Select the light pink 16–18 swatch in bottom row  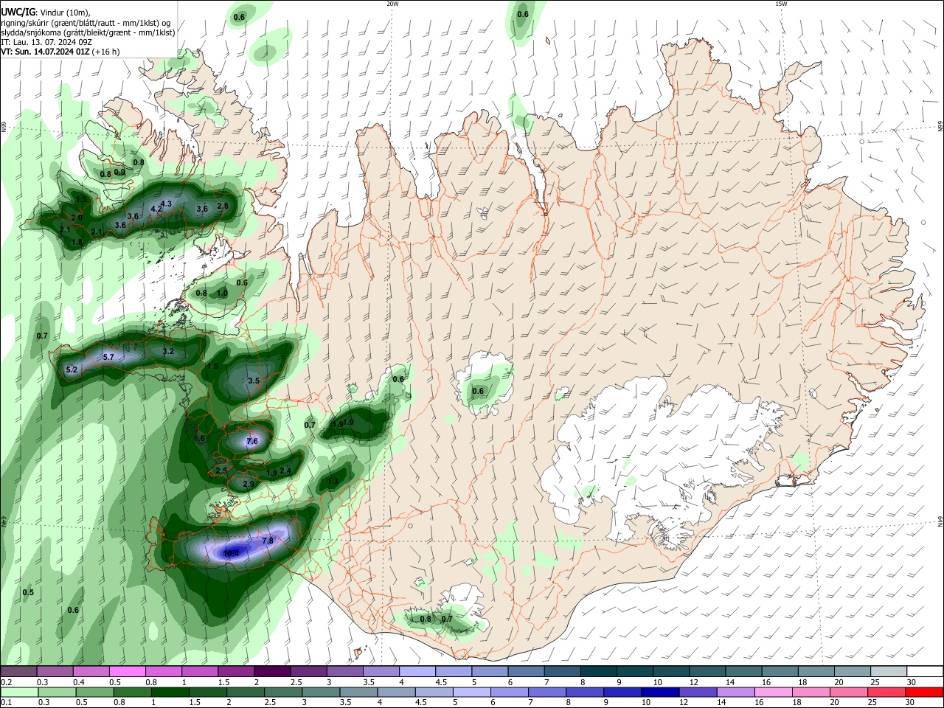[773, 692]
